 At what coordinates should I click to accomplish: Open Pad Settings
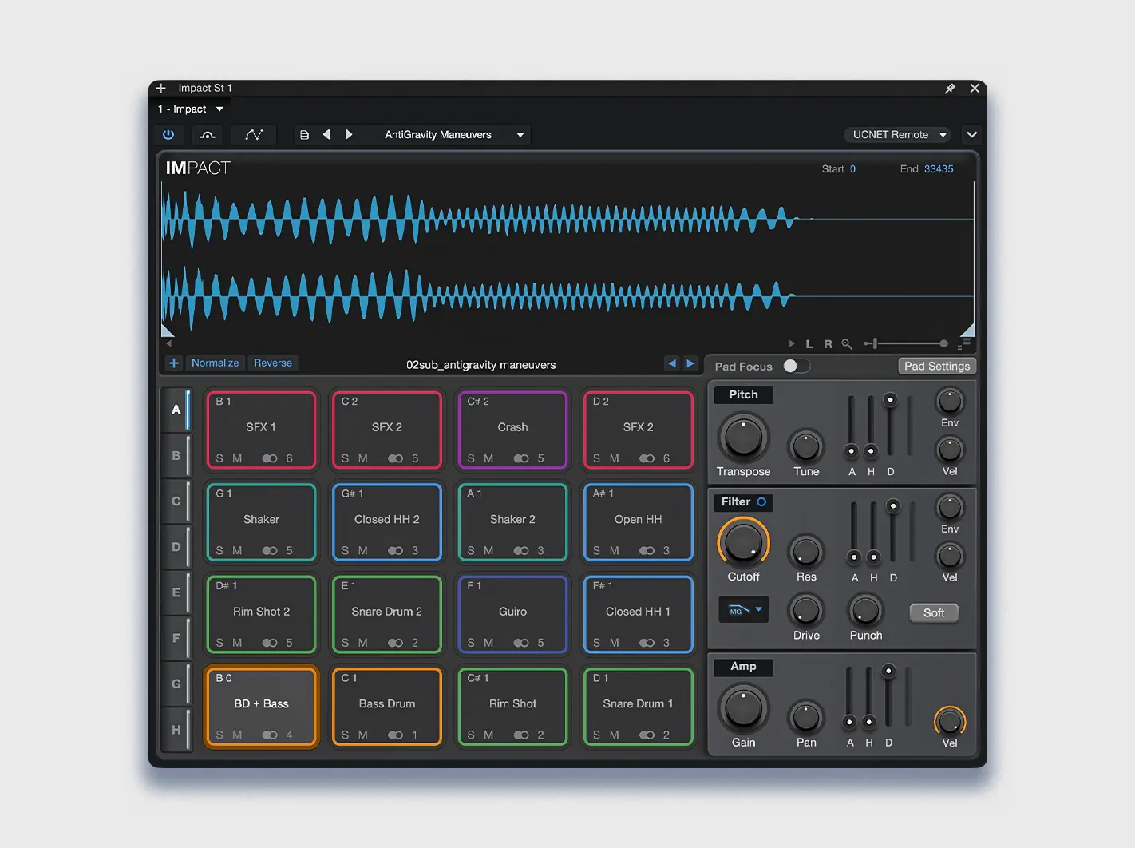[936, 366]
